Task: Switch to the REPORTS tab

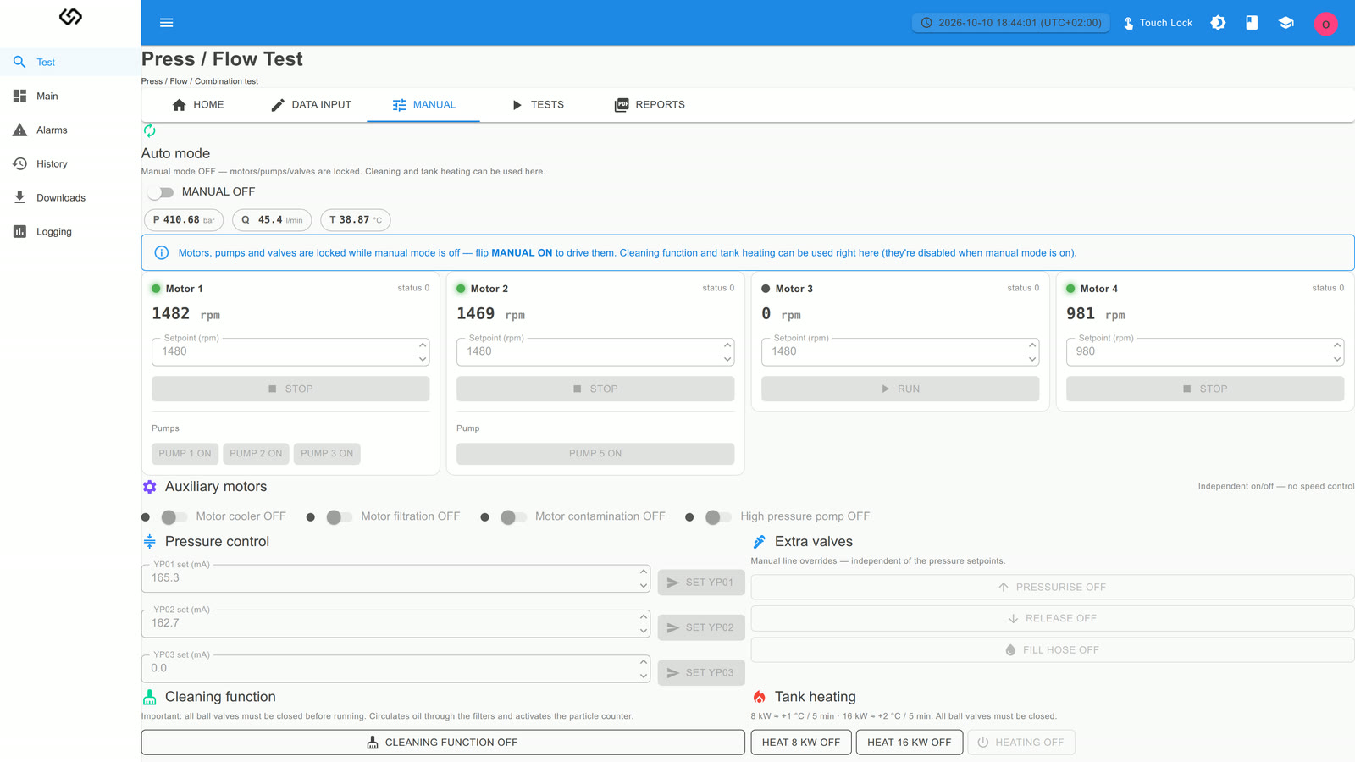Action: (x=650, y=105)
